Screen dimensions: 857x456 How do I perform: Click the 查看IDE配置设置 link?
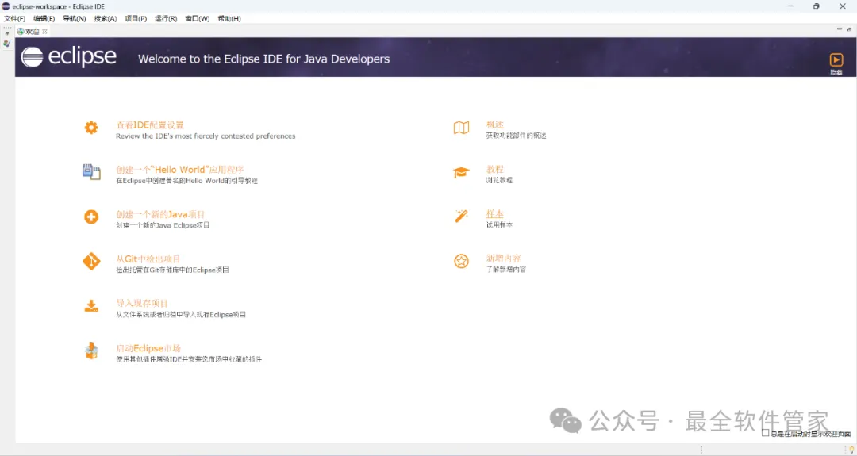point(150,125)
